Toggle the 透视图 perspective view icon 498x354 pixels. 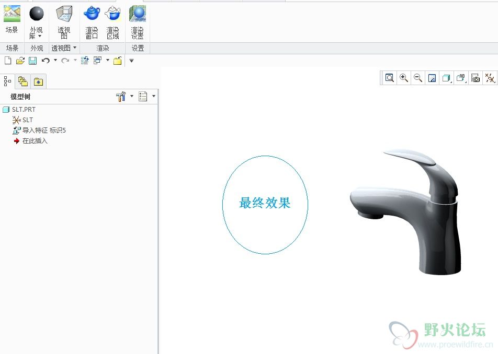click(x=64, y=14)
